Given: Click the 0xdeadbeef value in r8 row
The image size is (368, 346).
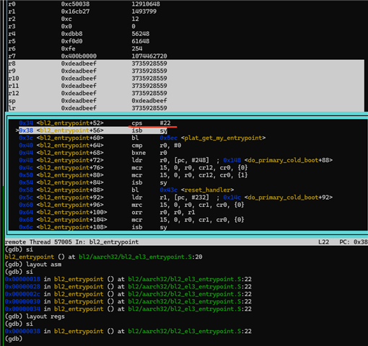Looking at the screenshot, I should (x=79, y=63).
